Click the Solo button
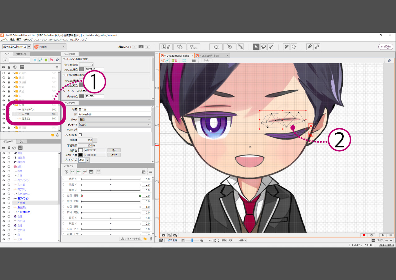This screenshot has height=280, width=396. (206, 60)
